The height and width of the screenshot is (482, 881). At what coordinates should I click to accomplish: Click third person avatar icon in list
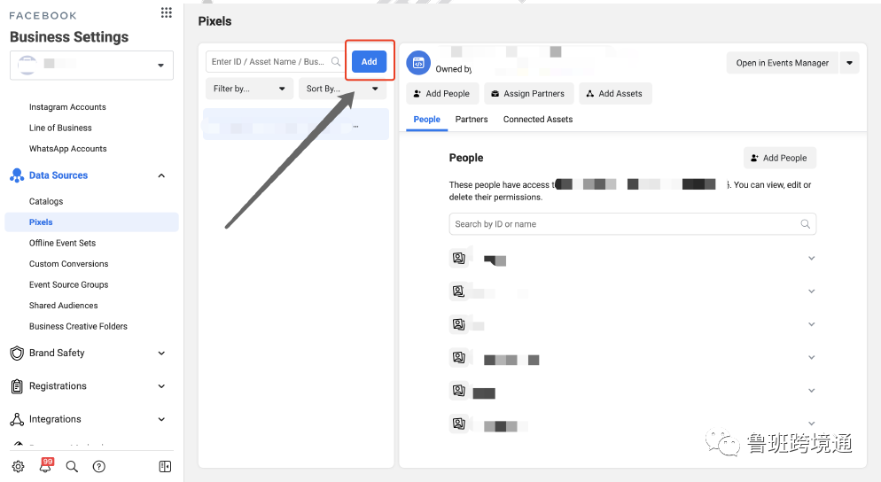tap(459, 324)
